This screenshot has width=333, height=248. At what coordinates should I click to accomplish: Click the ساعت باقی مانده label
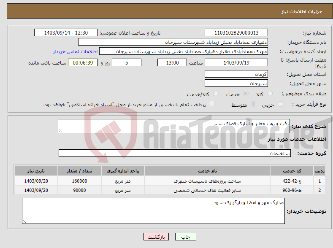[47, 63]
